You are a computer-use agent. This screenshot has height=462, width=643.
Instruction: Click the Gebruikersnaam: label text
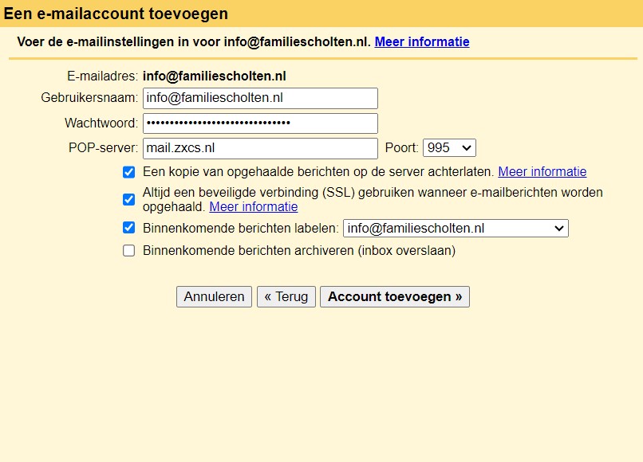click(89, 98)
